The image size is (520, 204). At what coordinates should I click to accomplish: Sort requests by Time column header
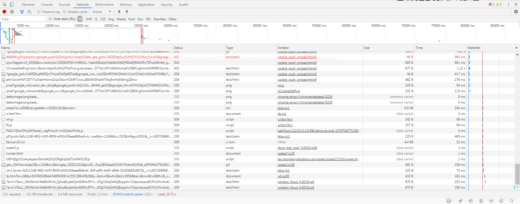tap(440, 48)
